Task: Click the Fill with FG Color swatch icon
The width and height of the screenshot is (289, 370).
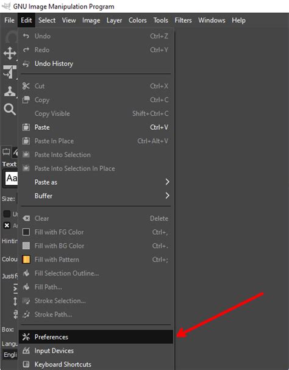Action: pos(26,232)
